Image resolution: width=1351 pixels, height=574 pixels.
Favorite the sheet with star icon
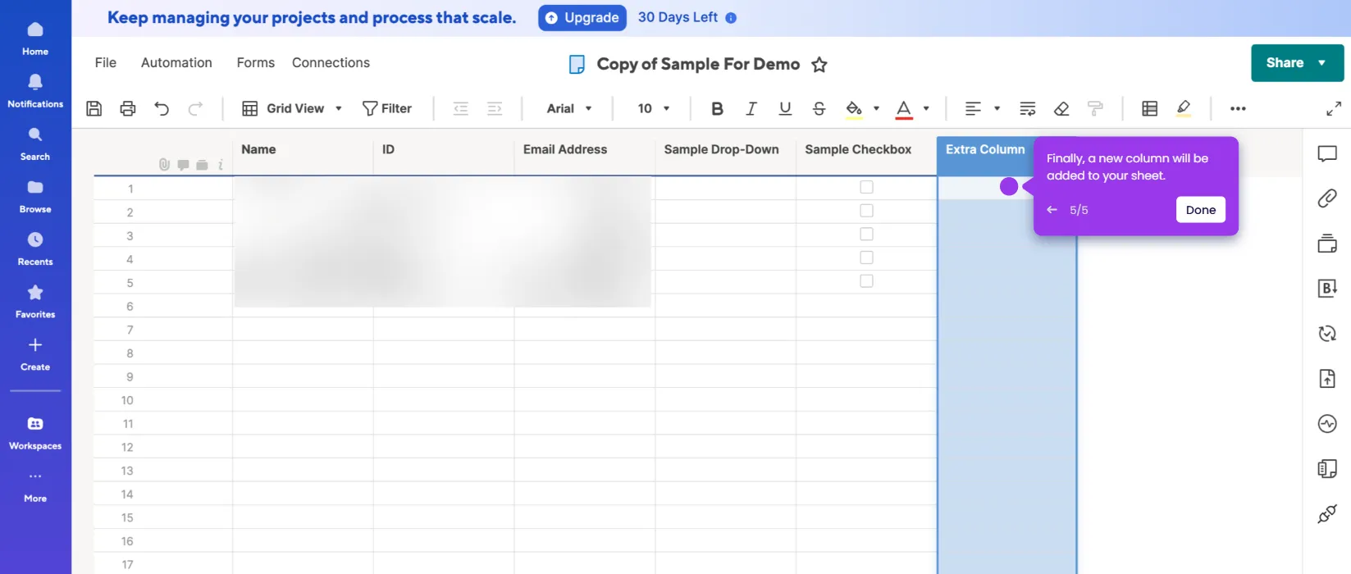coord(819,65)
